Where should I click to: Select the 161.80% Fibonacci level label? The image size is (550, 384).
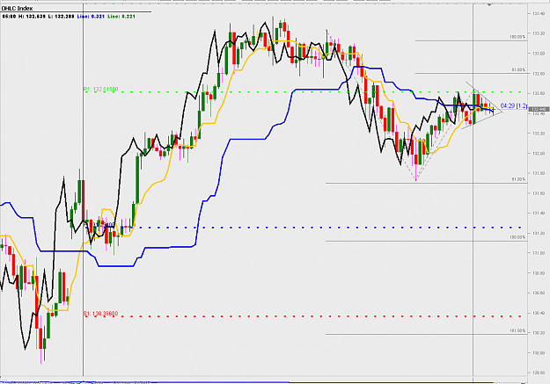(x=517, y=330)
